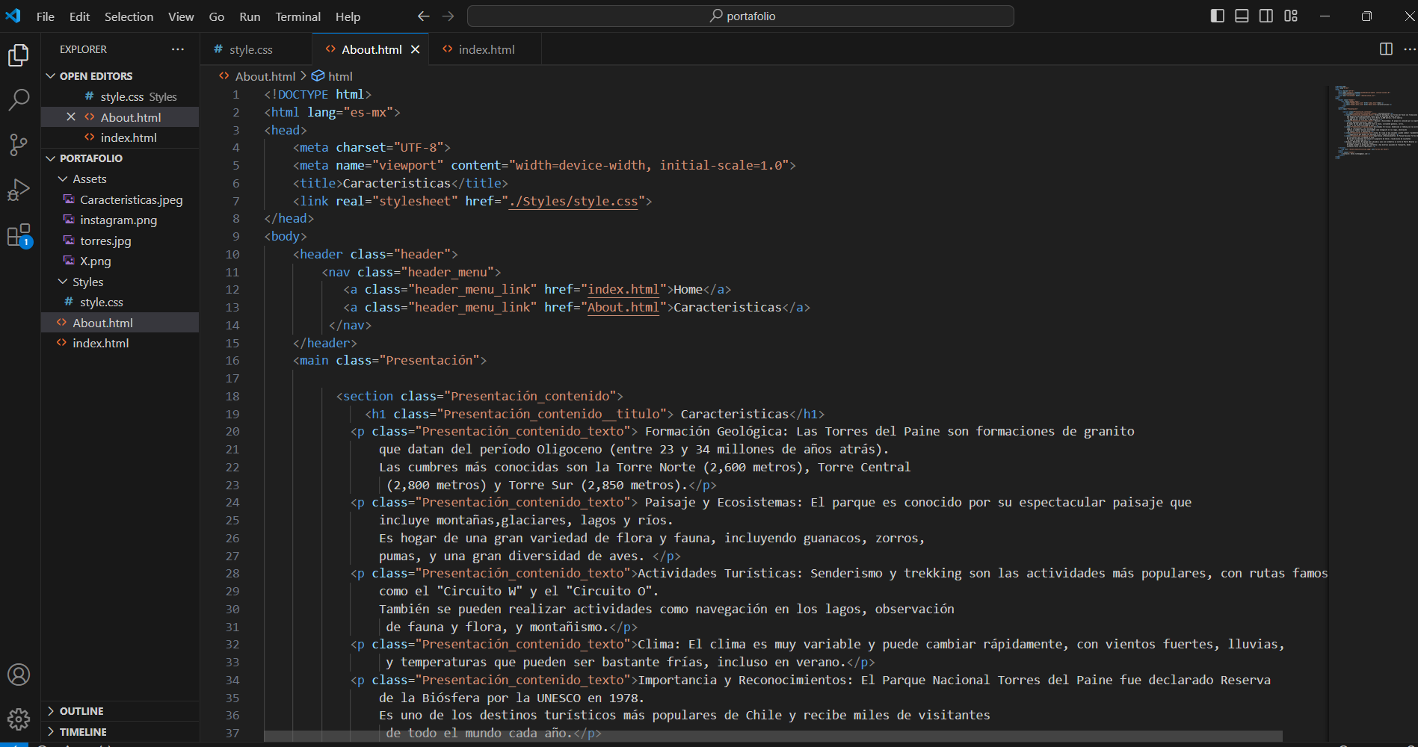
Task: Open the Explorer view in activity bar
Action: [19, 55]
